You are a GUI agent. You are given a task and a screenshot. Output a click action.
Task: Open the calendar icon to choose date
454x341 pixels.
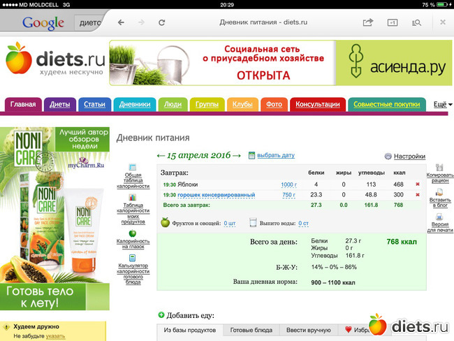point(252,155)
